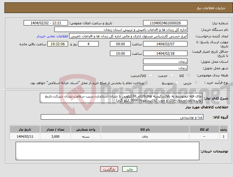Screen dimensions: 233x177
Task: Click the unit cell بسته
Action: pos(86,136)
